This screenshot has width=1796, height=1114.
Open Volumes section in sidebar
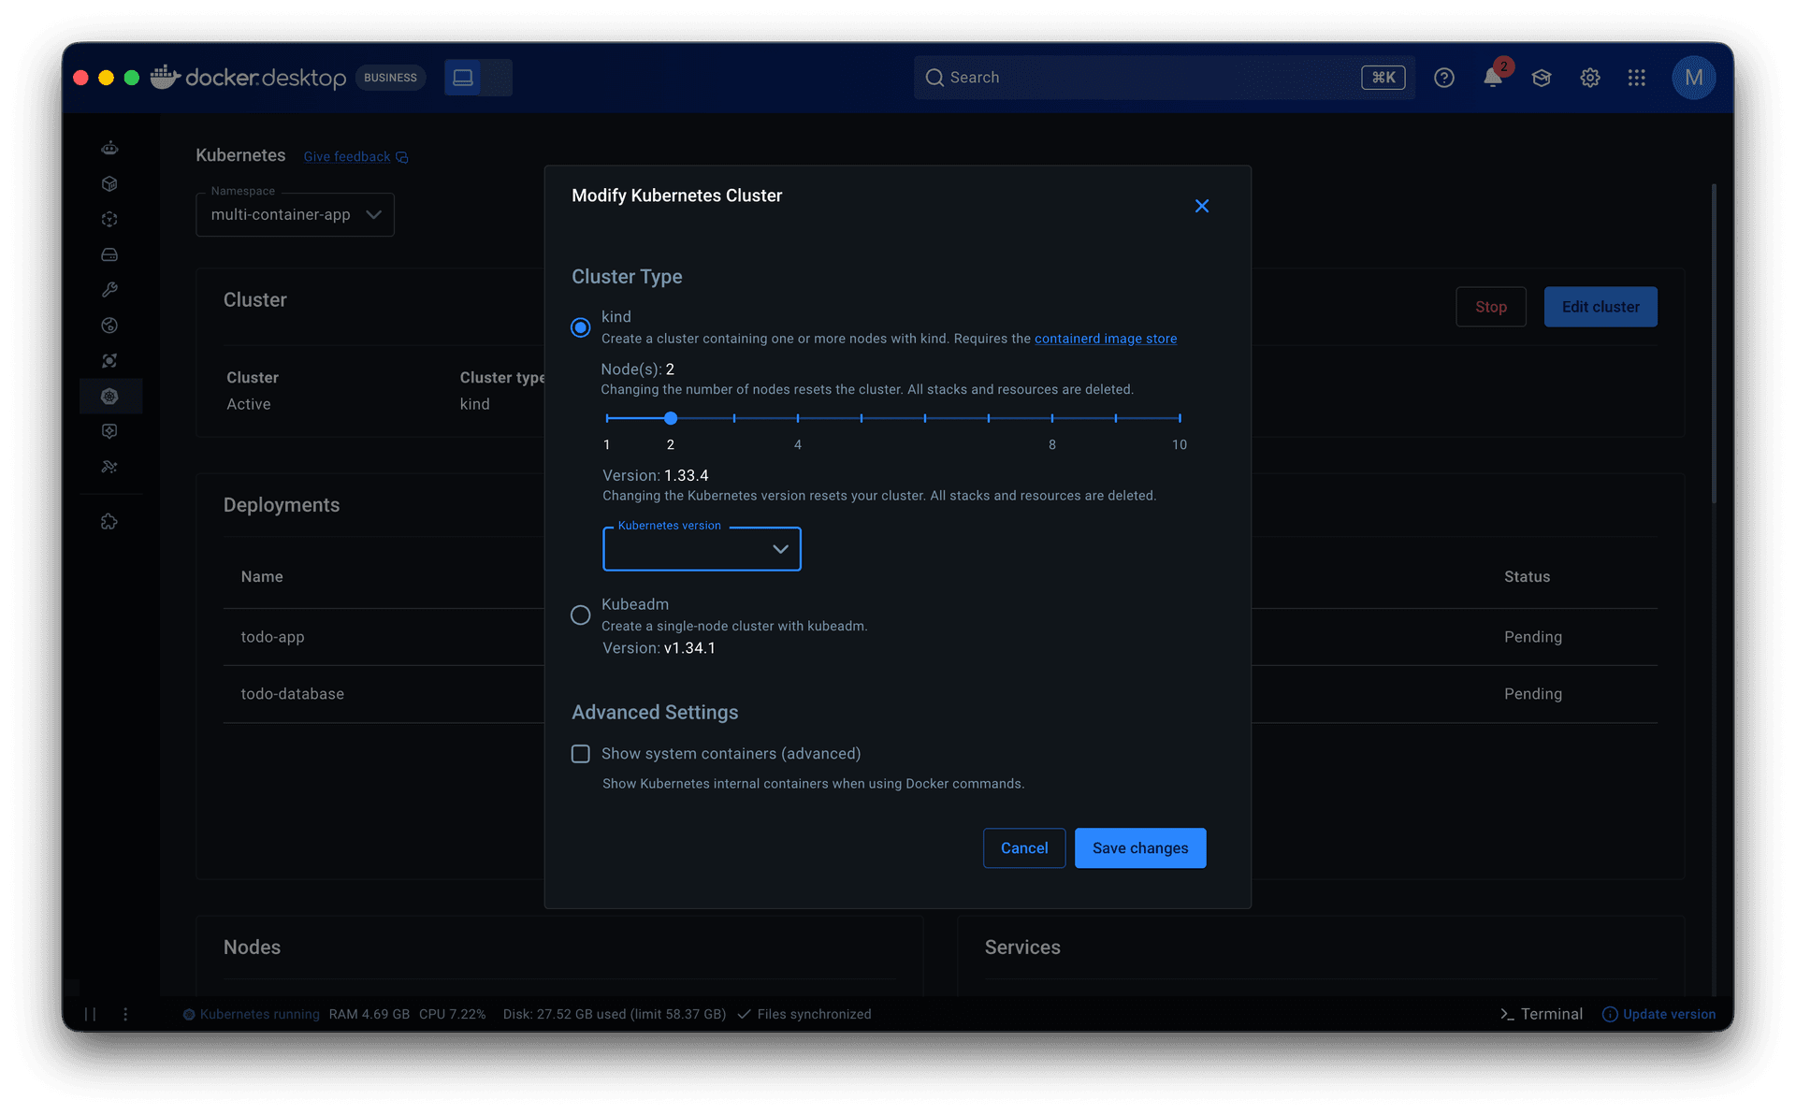pos(109,254)
